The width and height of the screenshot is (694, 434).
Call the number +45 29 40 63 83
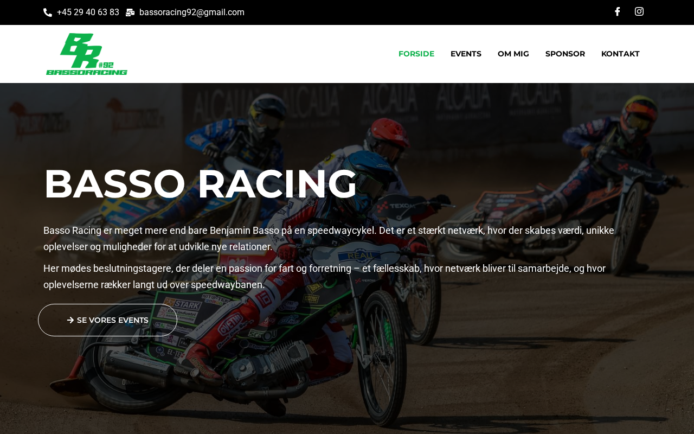pyautogui.click(x=88, y=12)
